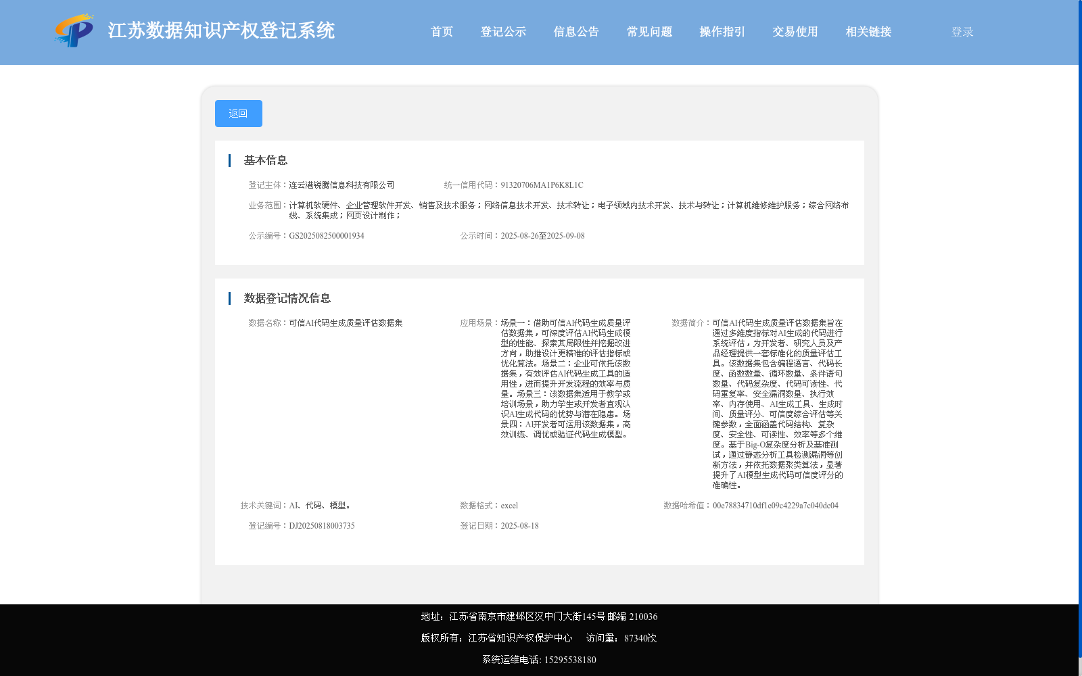This screenshot has width=1082, height=676.
Task: Open the 首页 menu item
Action: click(x=442, y=32)
